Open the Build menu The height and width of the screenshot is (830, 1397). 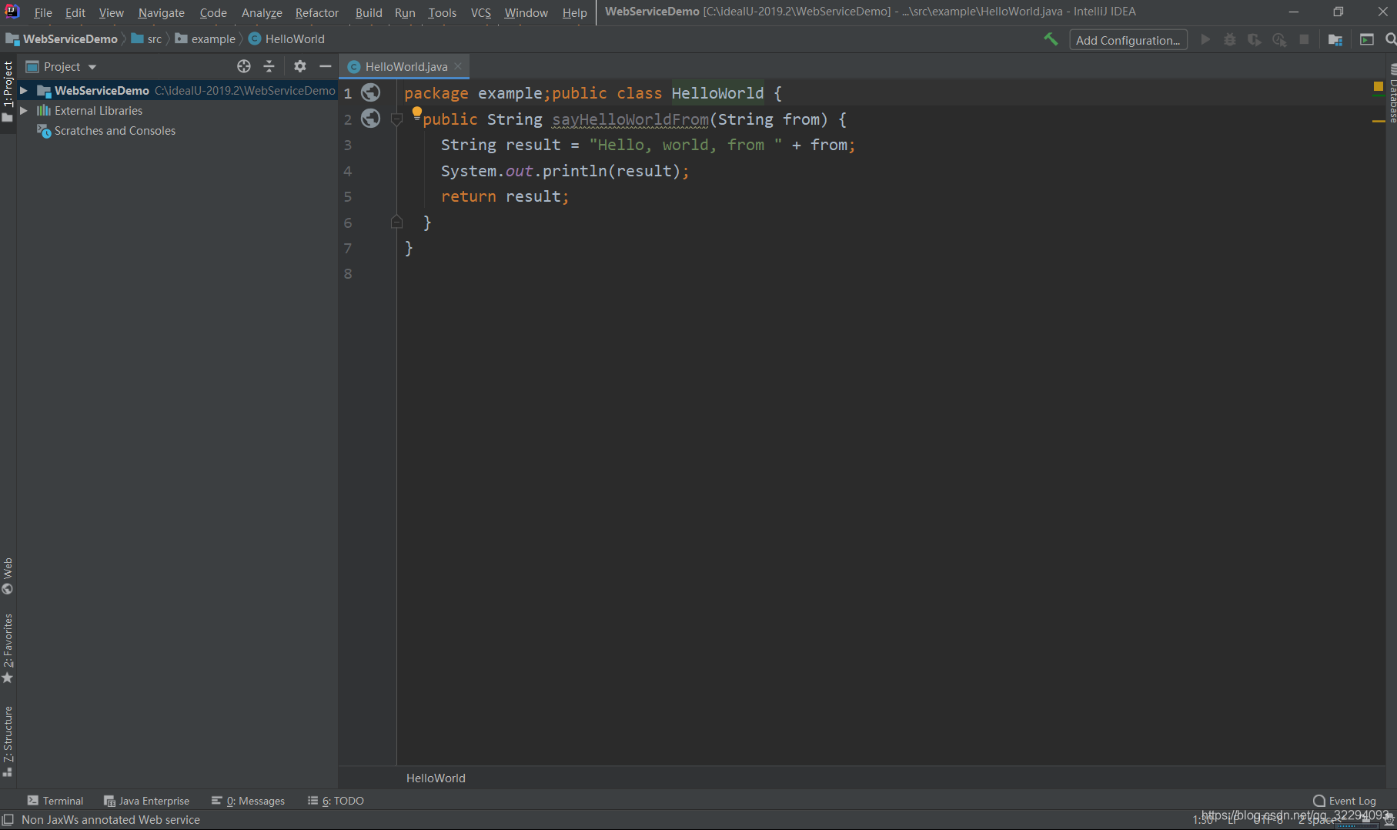pyautogui.click(x=369, y=12)
